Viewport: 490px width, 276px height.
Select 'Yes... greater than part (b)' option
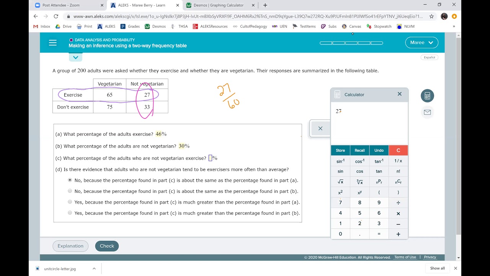[70, 213]
